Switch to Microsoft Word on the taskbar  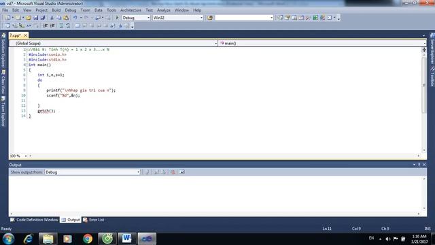[x=127, y=239]
